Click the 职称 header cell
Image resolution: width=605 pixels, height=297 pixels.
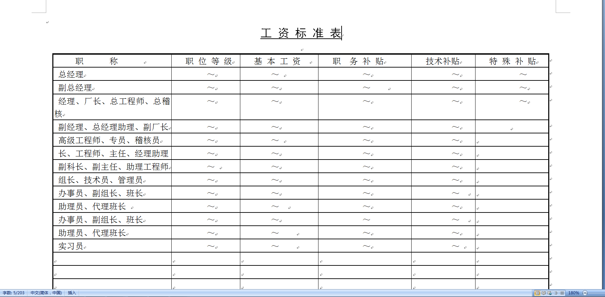coord(112,61)
